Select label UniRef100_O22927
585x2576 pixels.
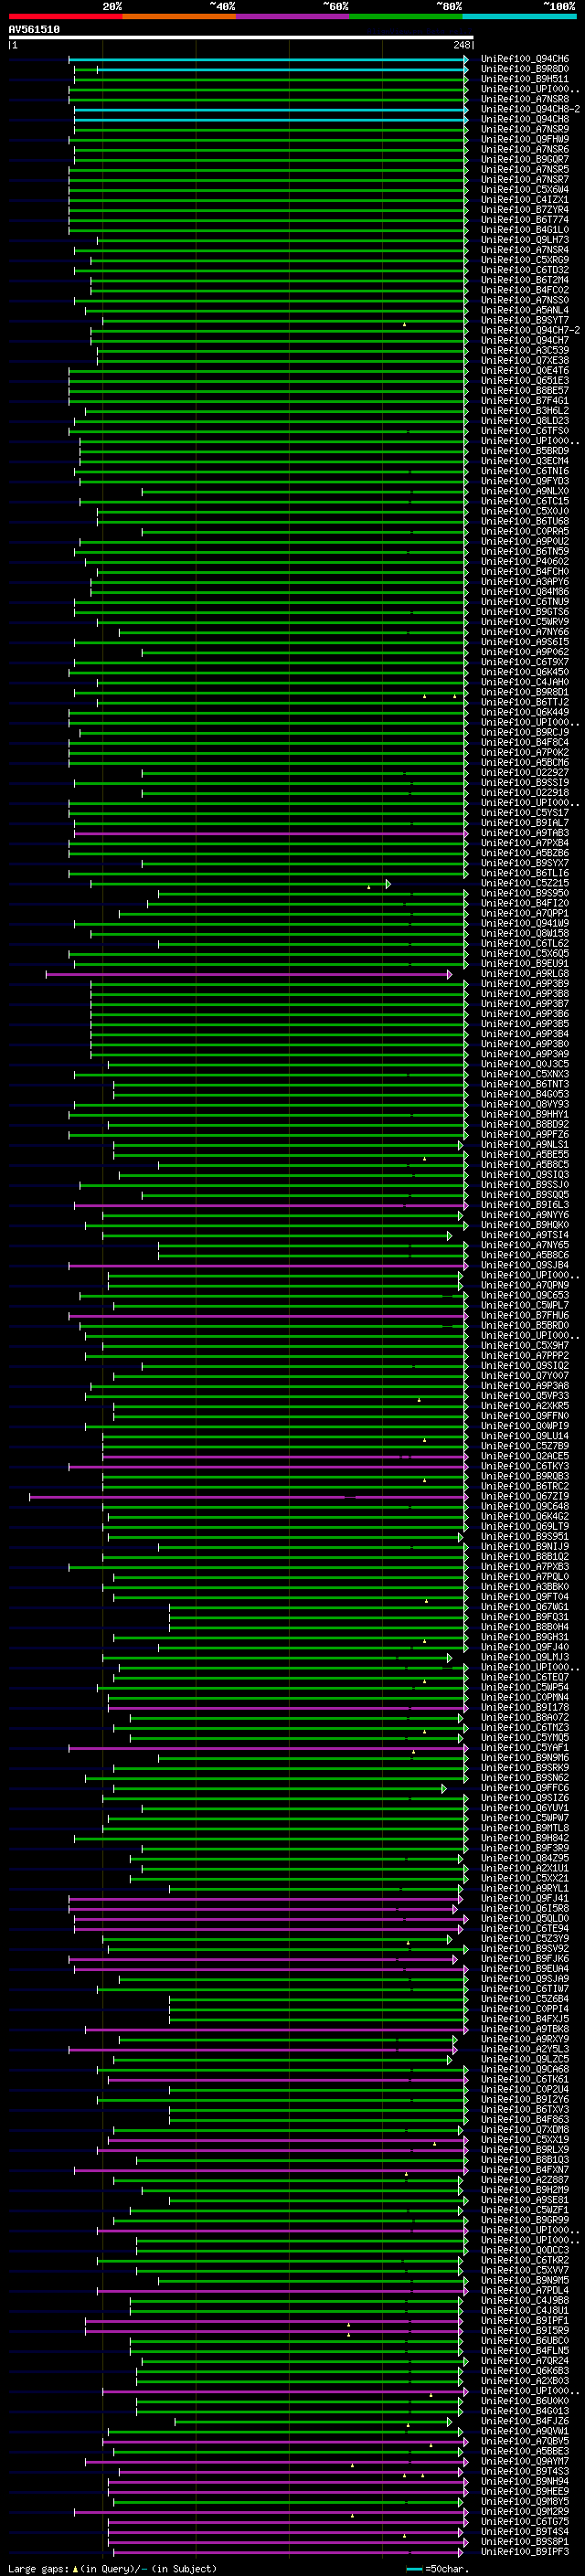pyautogui.click(x=525, y=773)
